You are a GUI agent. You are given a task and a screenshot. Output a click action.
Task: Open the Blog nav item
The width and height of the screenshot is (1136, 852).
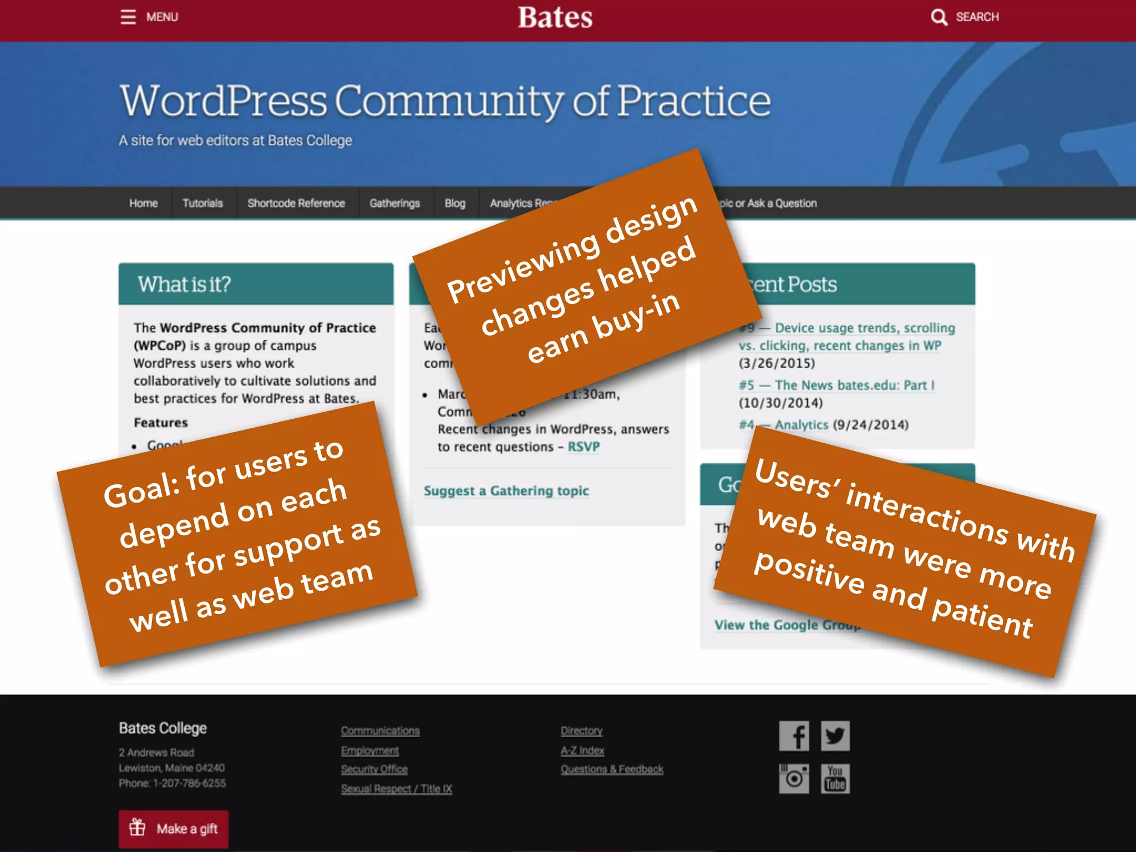pos(455,203)
